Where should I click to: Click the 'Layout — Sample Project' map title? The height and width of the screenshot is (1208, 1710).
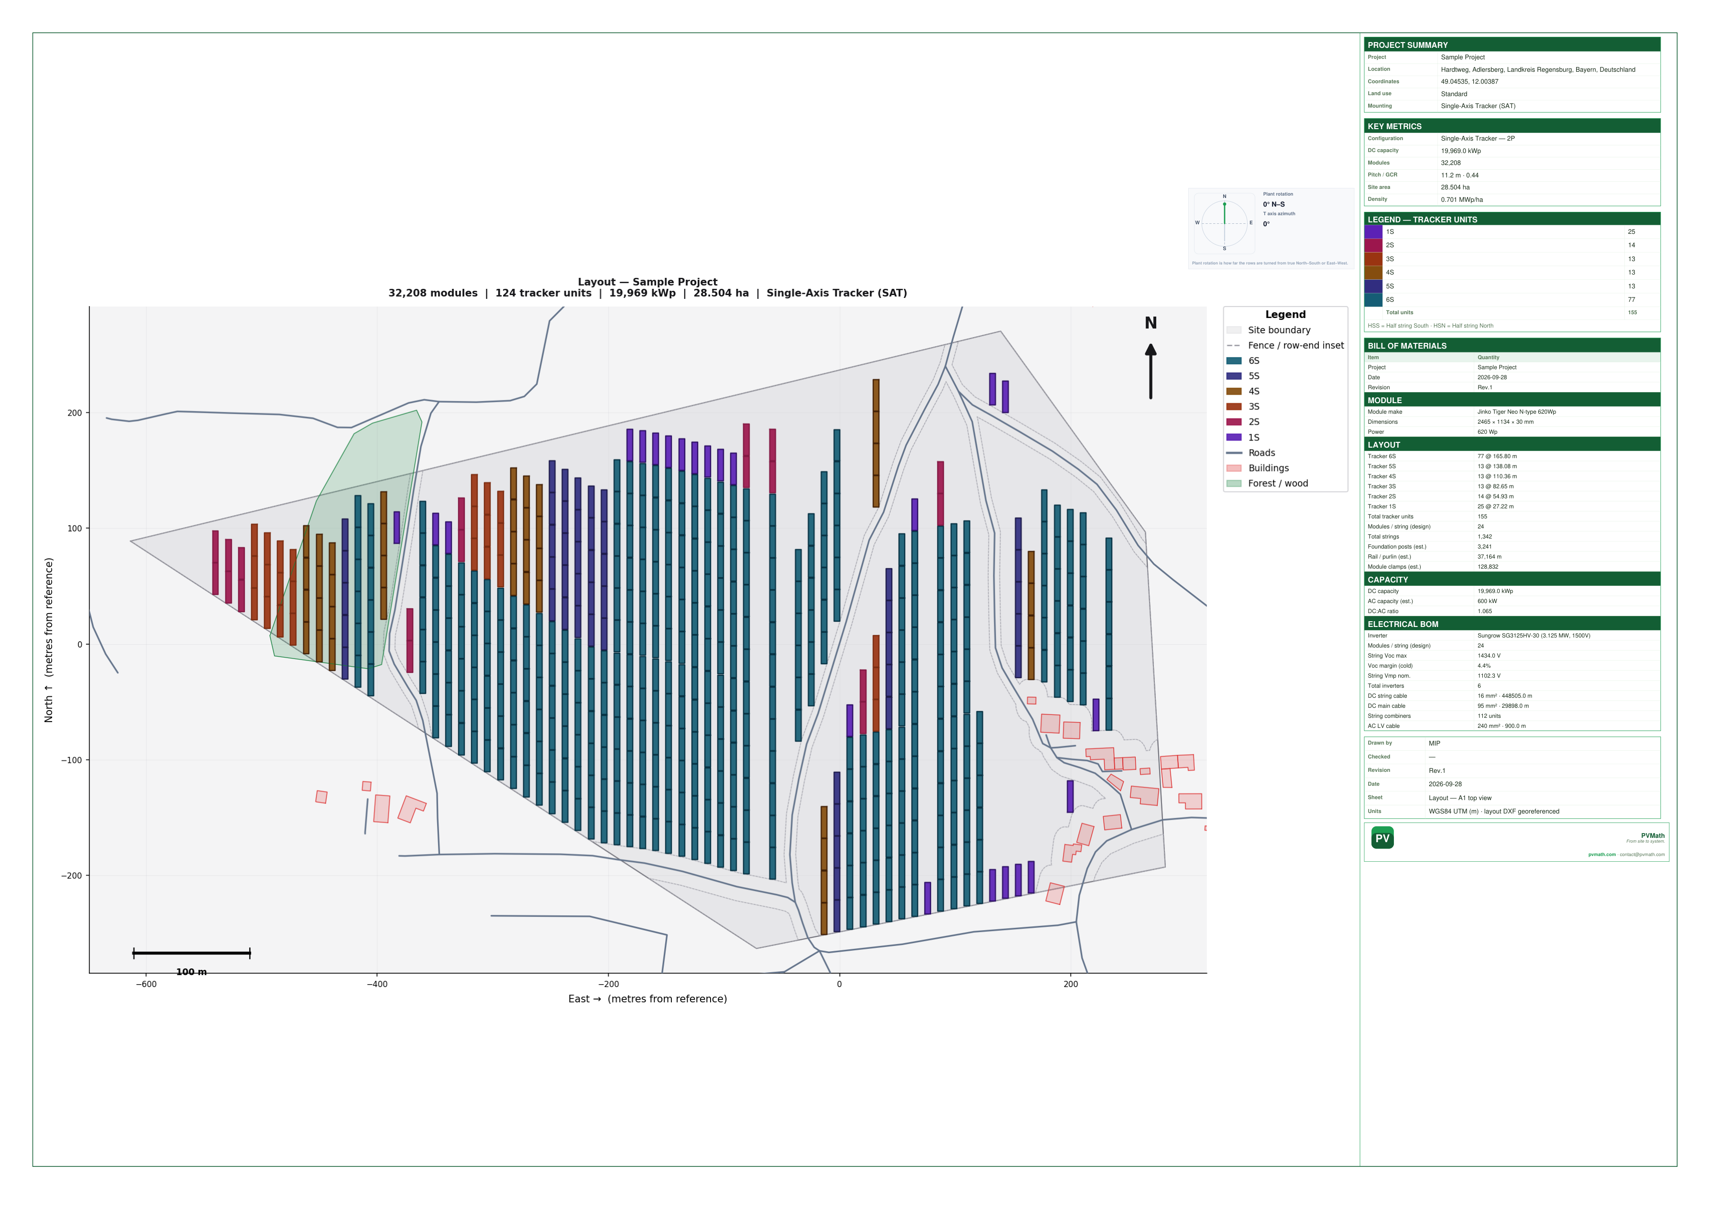(x=647, y=282)
